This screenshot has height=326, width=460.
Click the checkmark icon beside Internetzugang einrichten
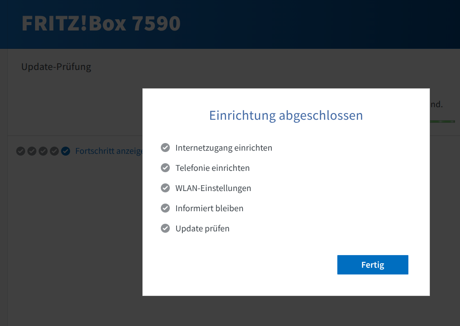[165, 148]
